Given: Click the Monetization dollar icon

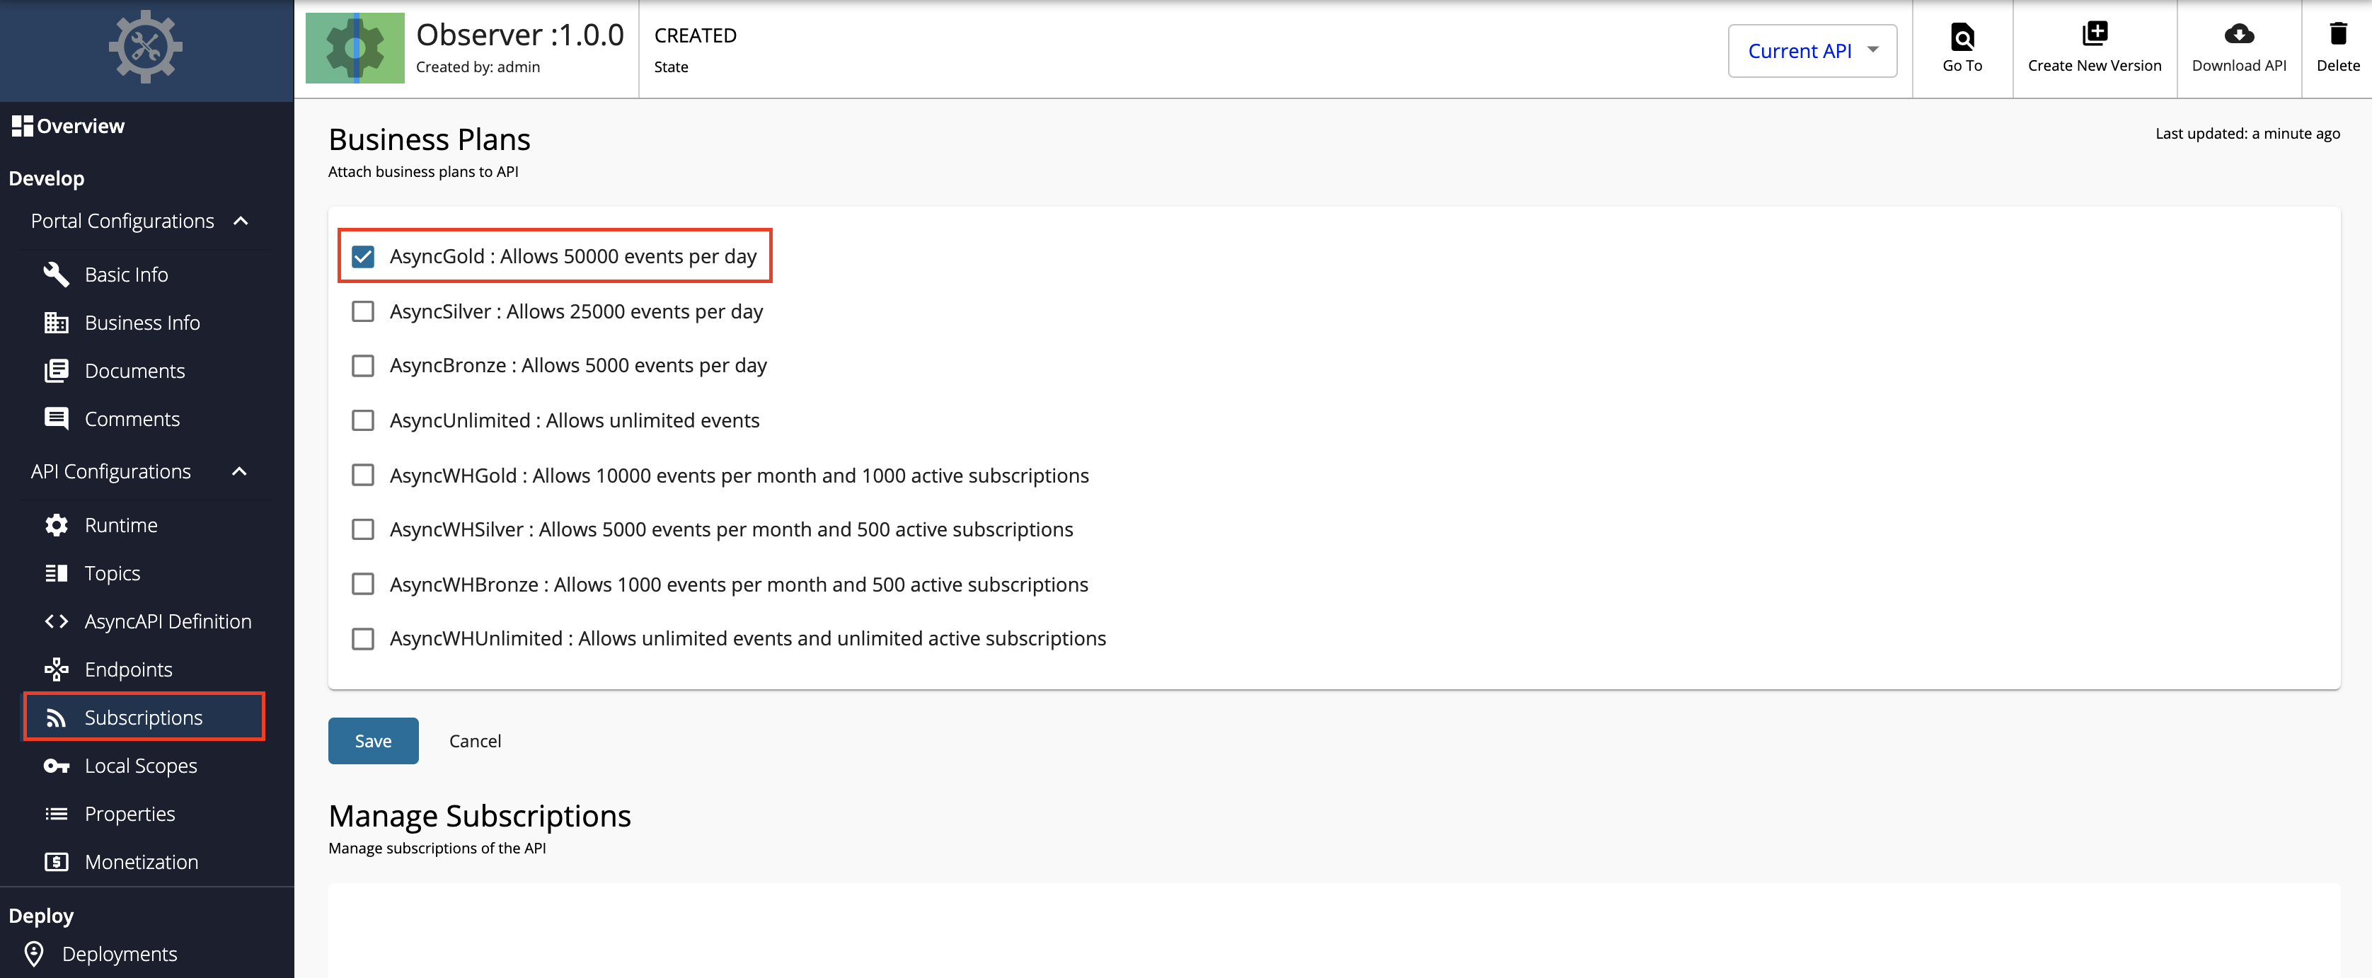Looking at the screenshot, I should point(56,862).
